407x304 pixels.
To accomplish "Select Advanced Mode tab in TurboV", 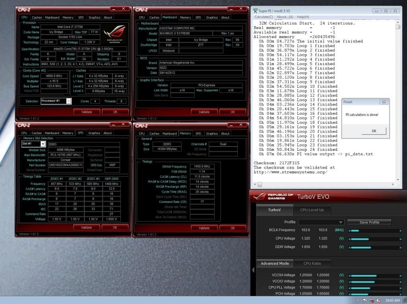I will [x=275, y=263].
